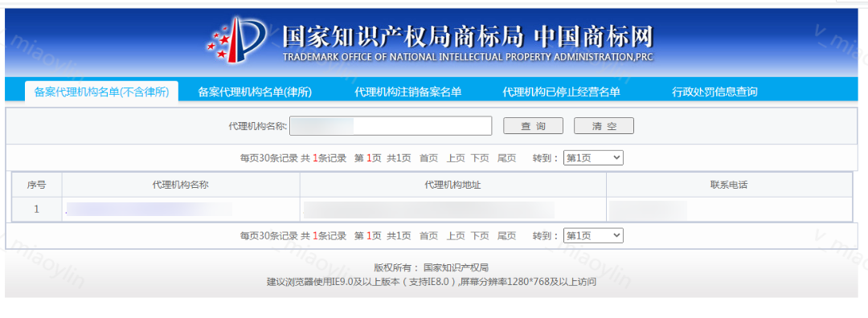Viewport: 868px width, 318px height.
Task: Click the 查询 search button
Action: (533, 126)
